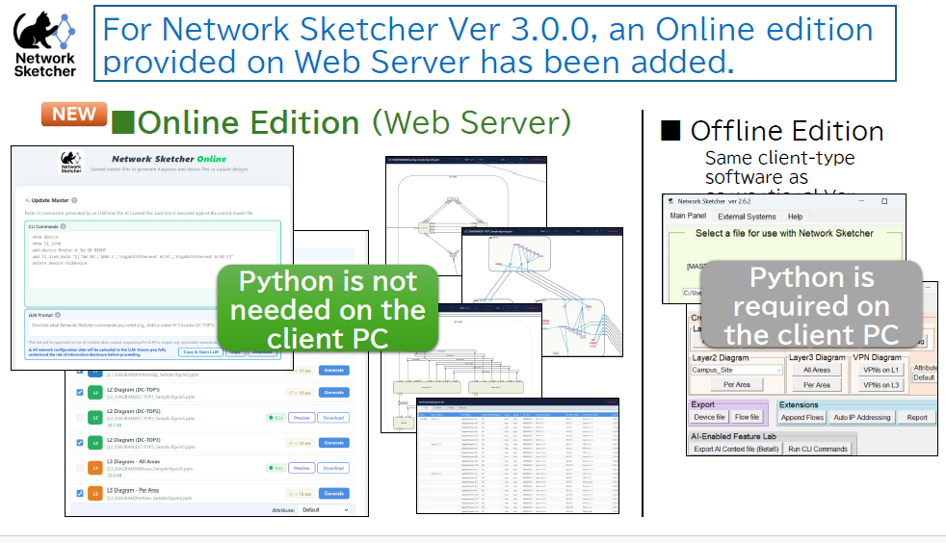Open the LLM Prompt info help icon

click(58, 315)
